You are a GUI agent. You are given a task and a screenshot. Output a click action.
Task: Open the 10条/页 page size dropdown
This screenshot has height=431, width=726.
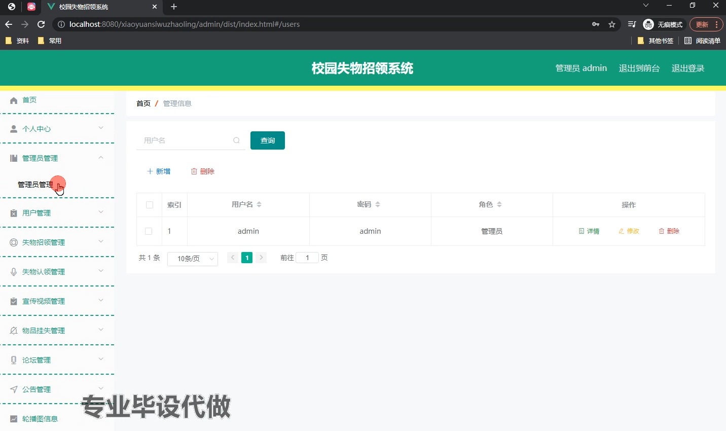[193, 259]
